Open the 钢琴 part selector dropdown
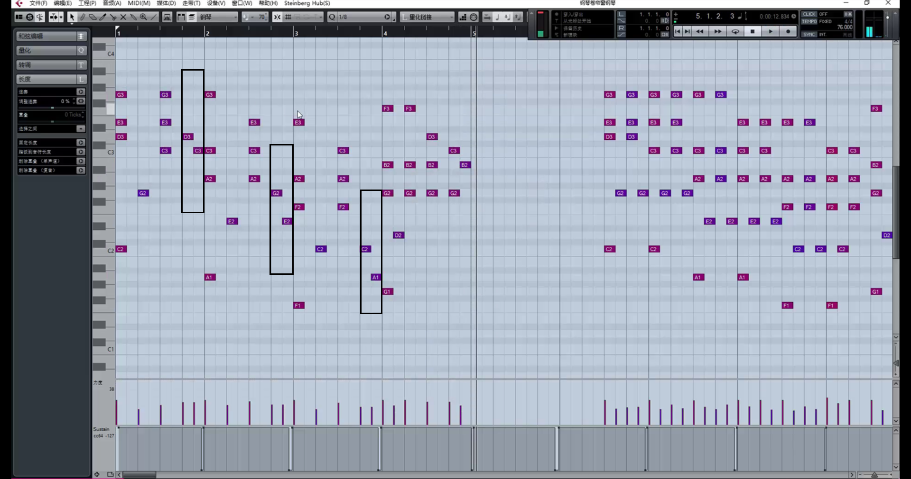 218,17
